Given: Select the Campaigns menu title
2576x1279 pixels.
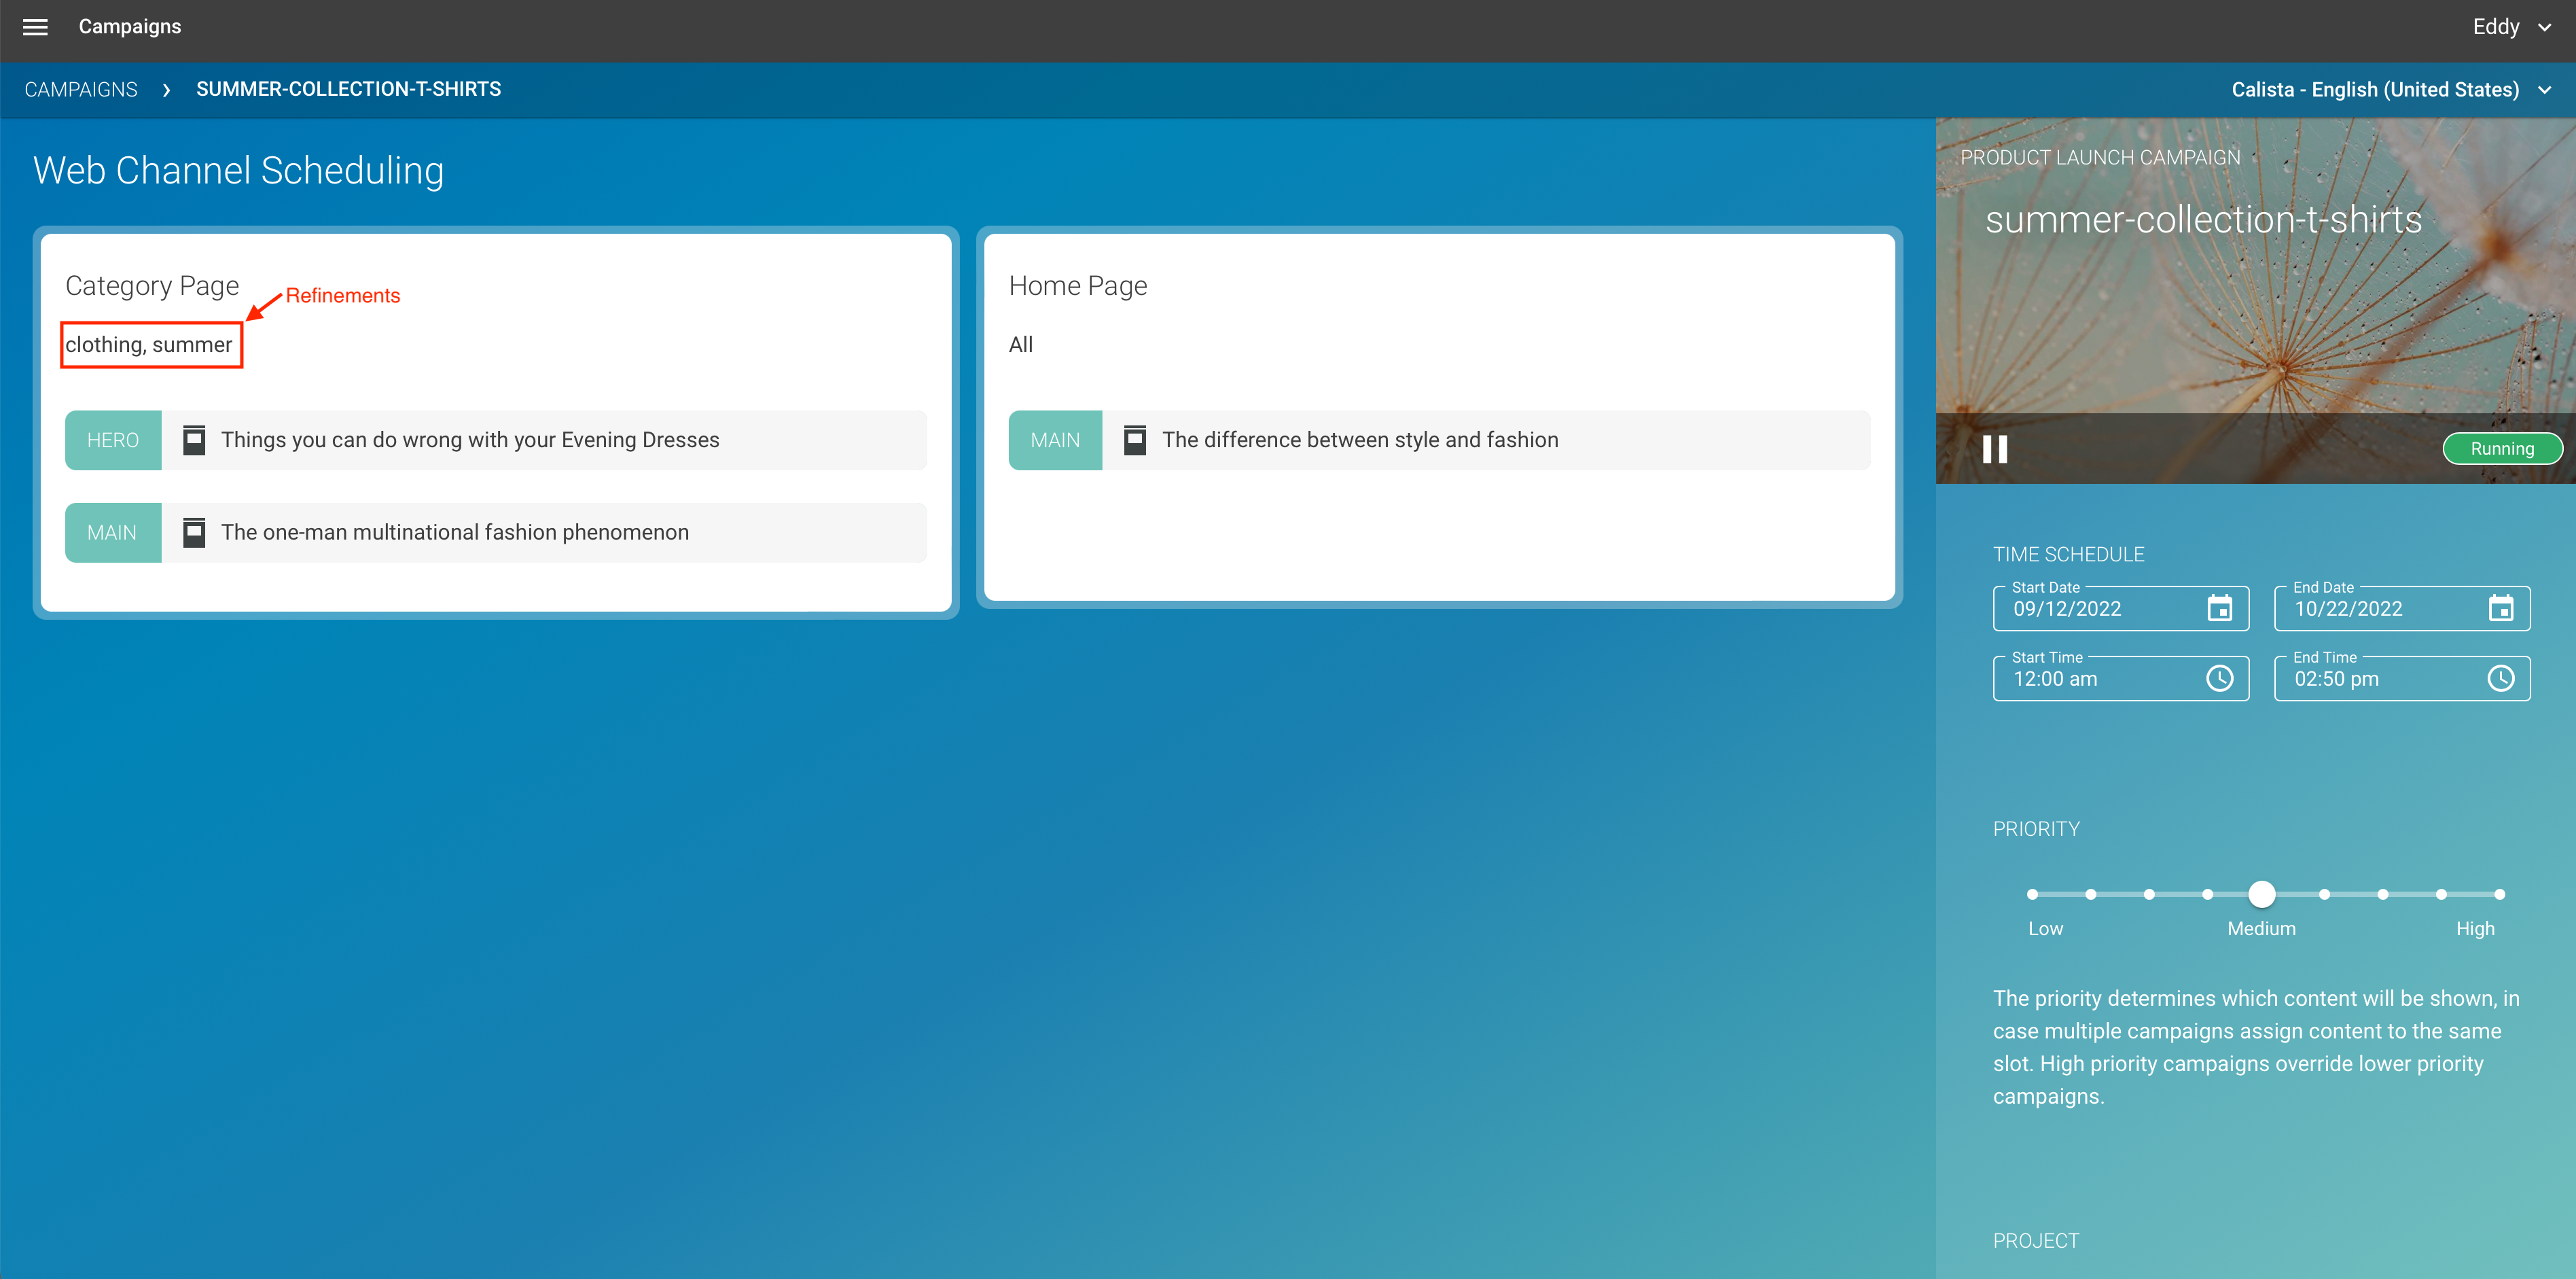Looking at the screenshot, I should pyautogui.click(x=129, y=27).
